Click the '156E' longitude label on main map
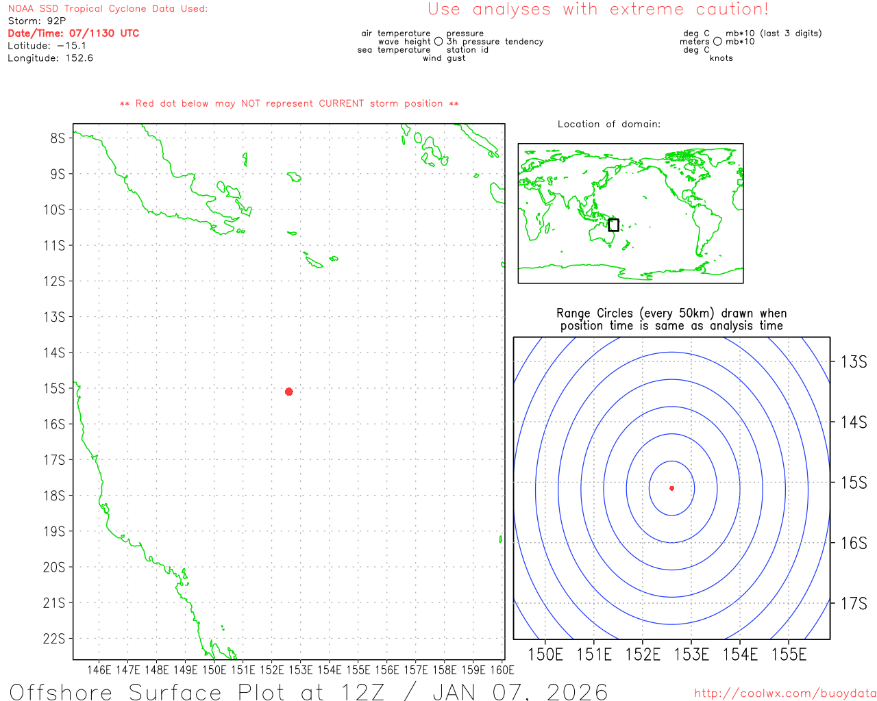This screenshot has height=701, width=877. point(386,670)
